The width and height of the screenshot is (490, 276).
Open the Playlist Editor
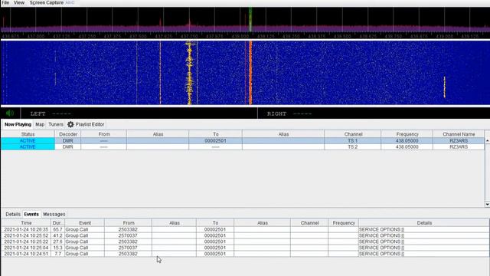pos(90,124)
